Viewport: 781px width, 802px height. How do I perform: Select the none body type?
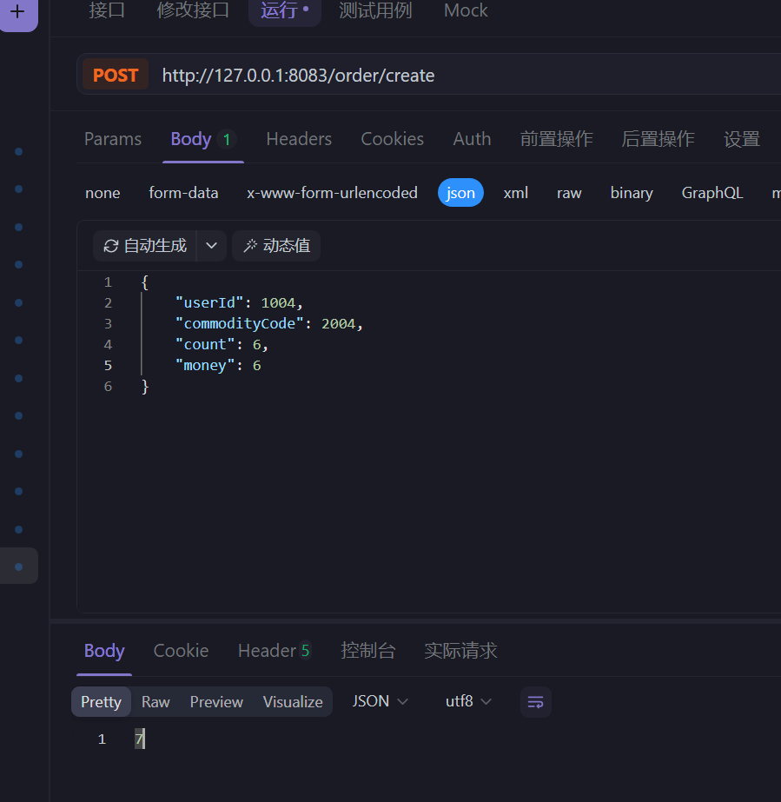103,193
